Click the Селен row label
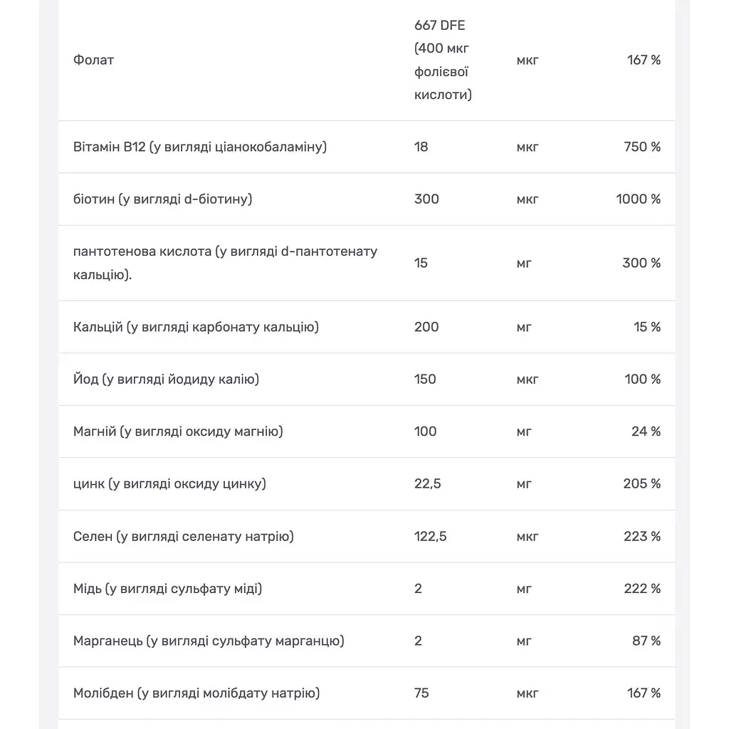Image resolution: width=729 pixels, height=729 pixels. (x=183, y=536)
